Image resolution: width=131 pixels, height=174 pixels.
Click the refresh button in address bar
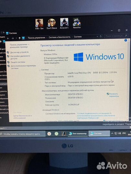click(x=101, y=36)
